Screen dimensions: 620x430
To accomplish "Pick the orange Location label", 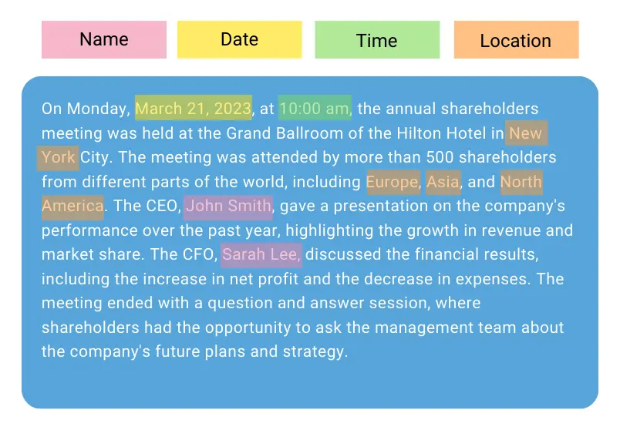I will point(516,40).
